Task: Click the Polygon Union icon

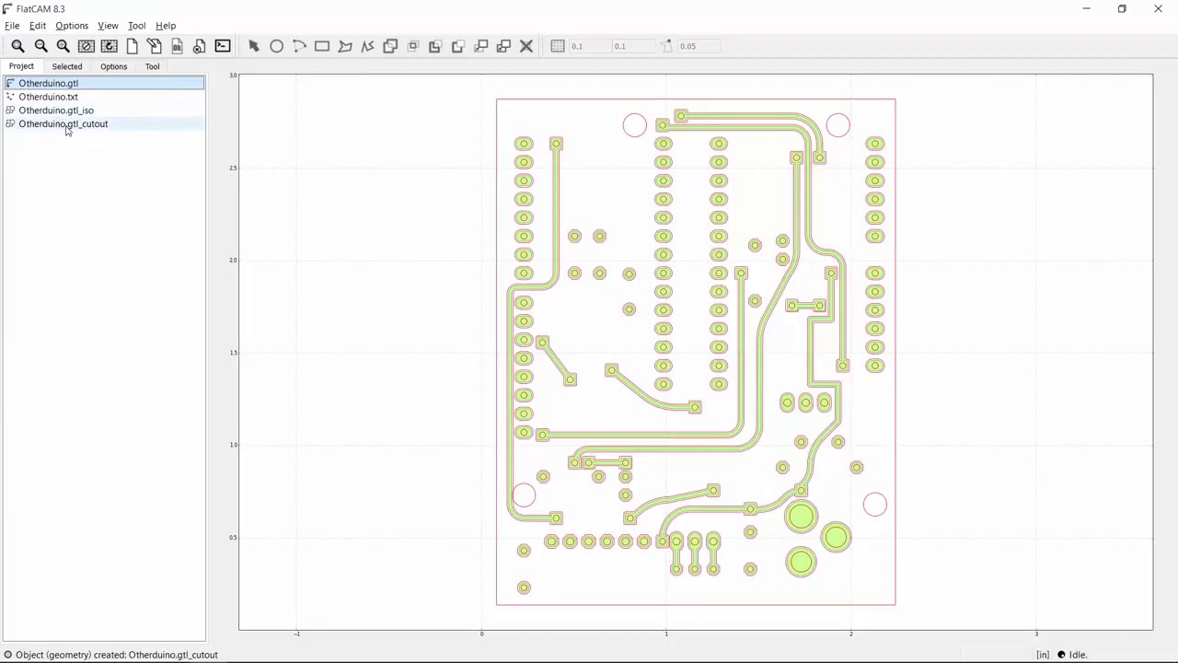Action: [x=390, y=46]
